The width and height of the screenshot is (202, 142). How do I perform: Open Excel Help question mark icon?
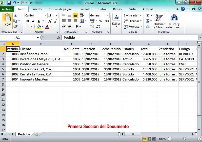[183, 9]
